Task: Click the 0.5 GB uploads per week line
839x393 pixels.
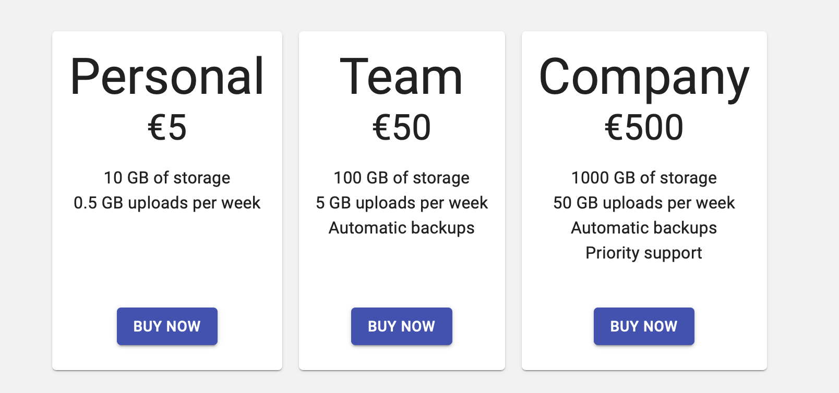Action: click(x=167, y=203)
